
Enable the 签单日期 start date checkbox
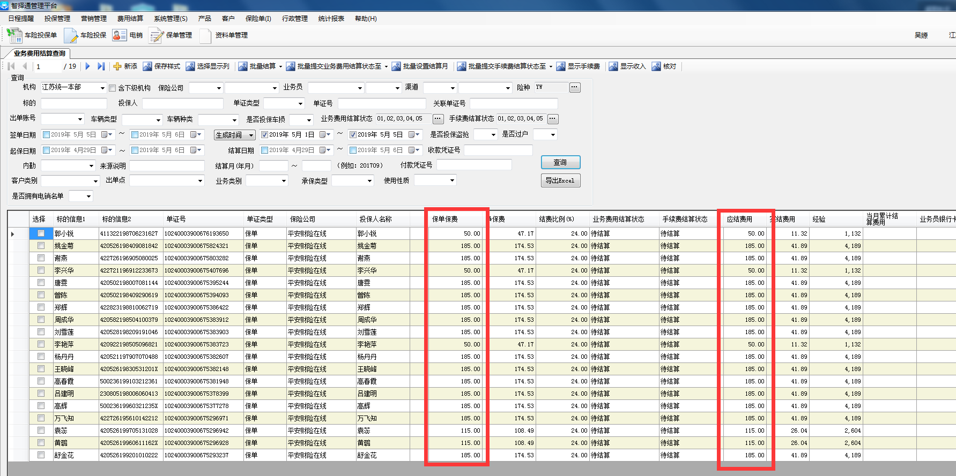[47, 135]
